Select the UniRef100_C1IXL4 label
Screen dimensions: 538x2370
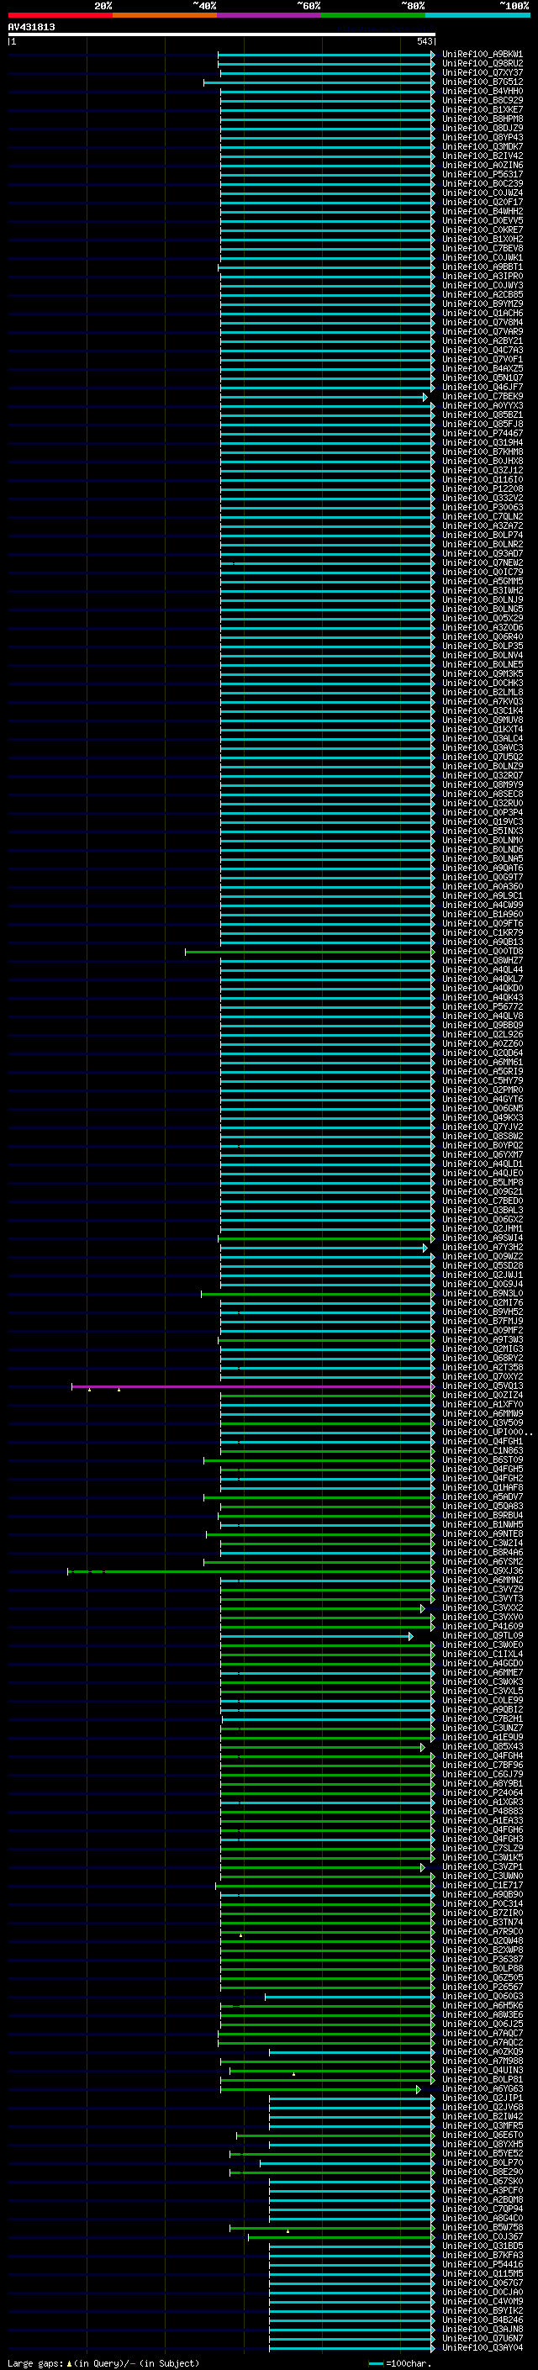pyautogui.click(x=482, y=1655)
